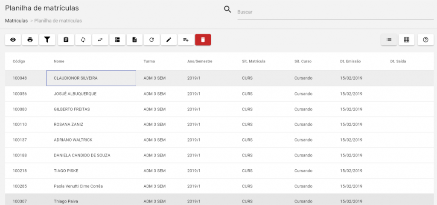The height and width of the screenshot is (205, 437).
Task: Click the circular sync arrows icon
Action: point(83,40)
